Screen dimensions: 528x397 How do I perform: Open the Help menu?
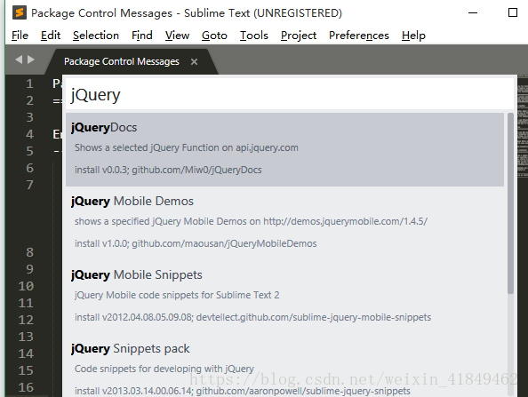[x=413, y=36]
